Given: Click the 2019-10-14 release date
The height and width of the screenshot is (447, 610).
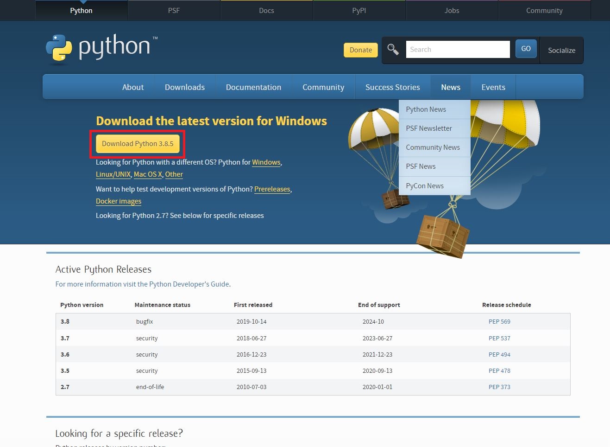Looking at the screenshot, I should coord(252,321).
